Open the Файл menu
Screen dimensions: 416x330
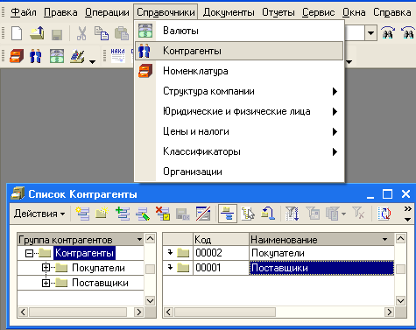click(24, 12)
